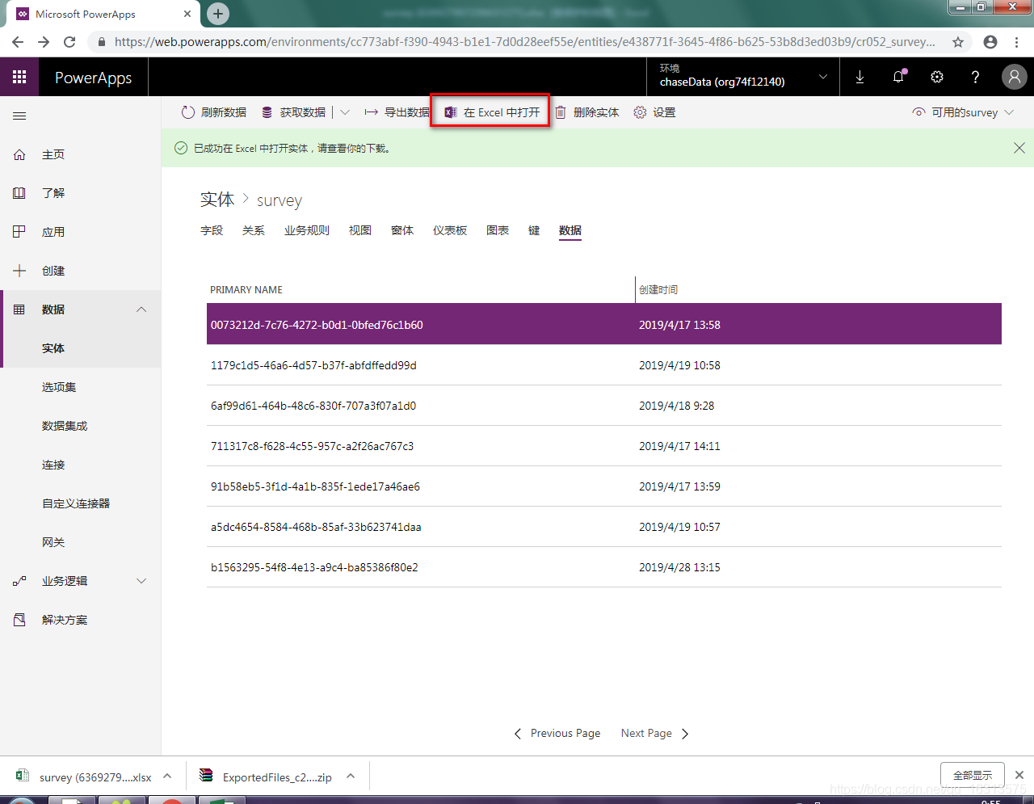Select 实体 entities in sidebar
Viewport: 1034px width, 804px height.
[x=53, y=348]
